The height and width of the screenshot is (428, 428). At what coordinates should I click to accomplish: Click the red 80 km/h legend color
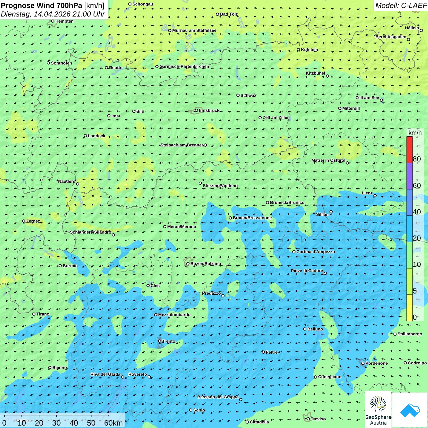click(409, 149)
